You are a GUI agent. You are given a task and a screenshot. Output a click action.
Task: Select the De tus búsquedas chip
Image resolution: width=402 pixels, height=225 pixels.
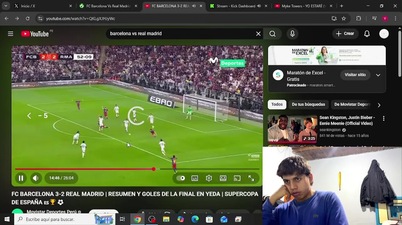coord(308,104)
